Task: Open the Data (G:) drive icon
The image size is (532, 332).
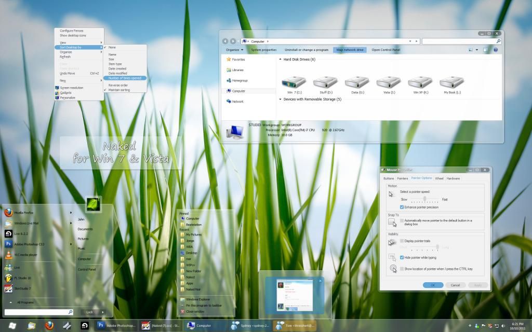Action: 357,82
